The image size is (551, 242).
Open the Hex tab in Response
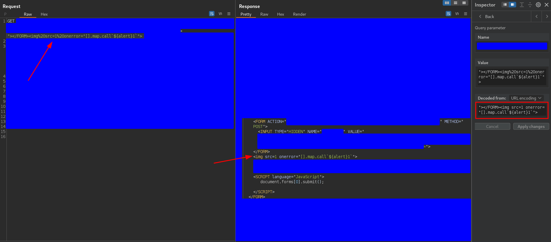(280, 14)
